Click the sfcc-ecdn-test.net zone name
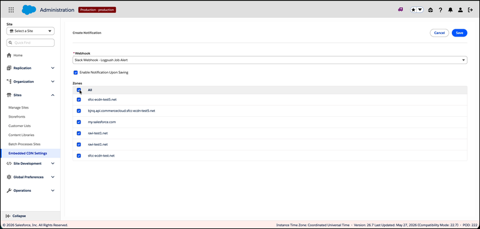 click(101, 156)
